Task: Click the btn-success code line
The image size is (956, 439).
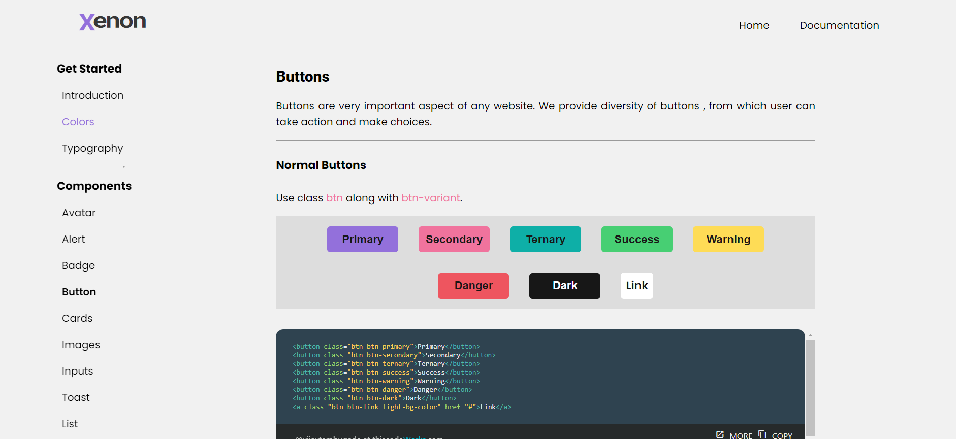Action: pos(386,373)
